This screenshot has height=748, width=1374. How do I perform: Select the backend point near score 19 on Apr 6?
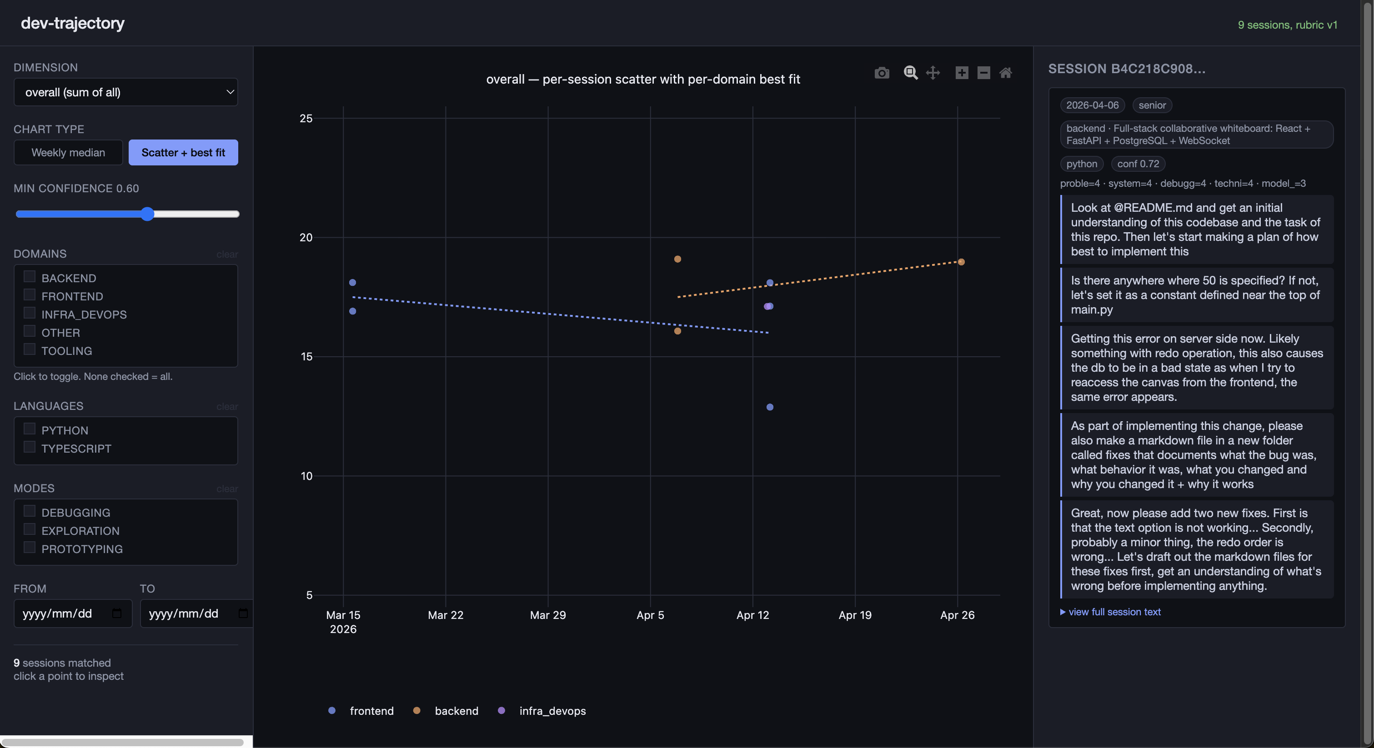[x=677, y=259]
